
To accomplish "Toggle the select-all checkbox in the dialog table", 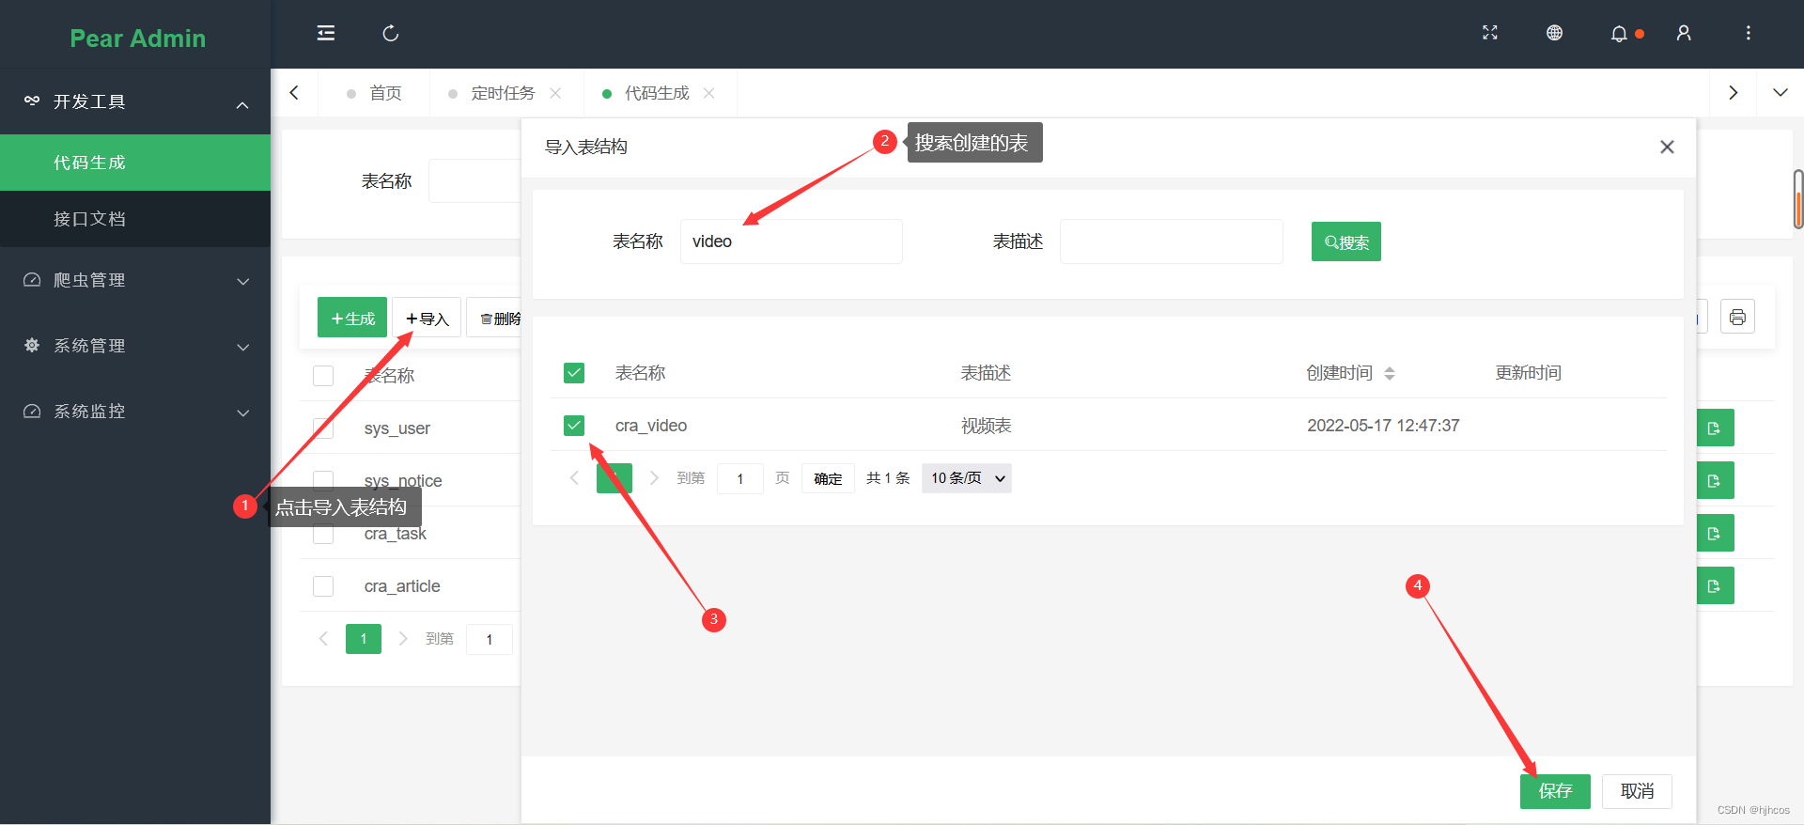I will (x=574, y=373).
